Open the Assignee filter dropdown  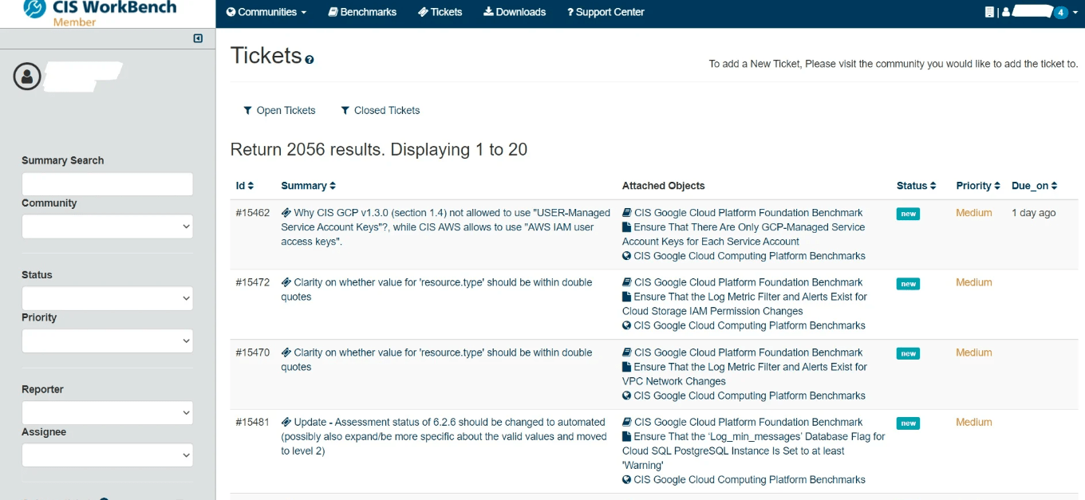point(107,455)
